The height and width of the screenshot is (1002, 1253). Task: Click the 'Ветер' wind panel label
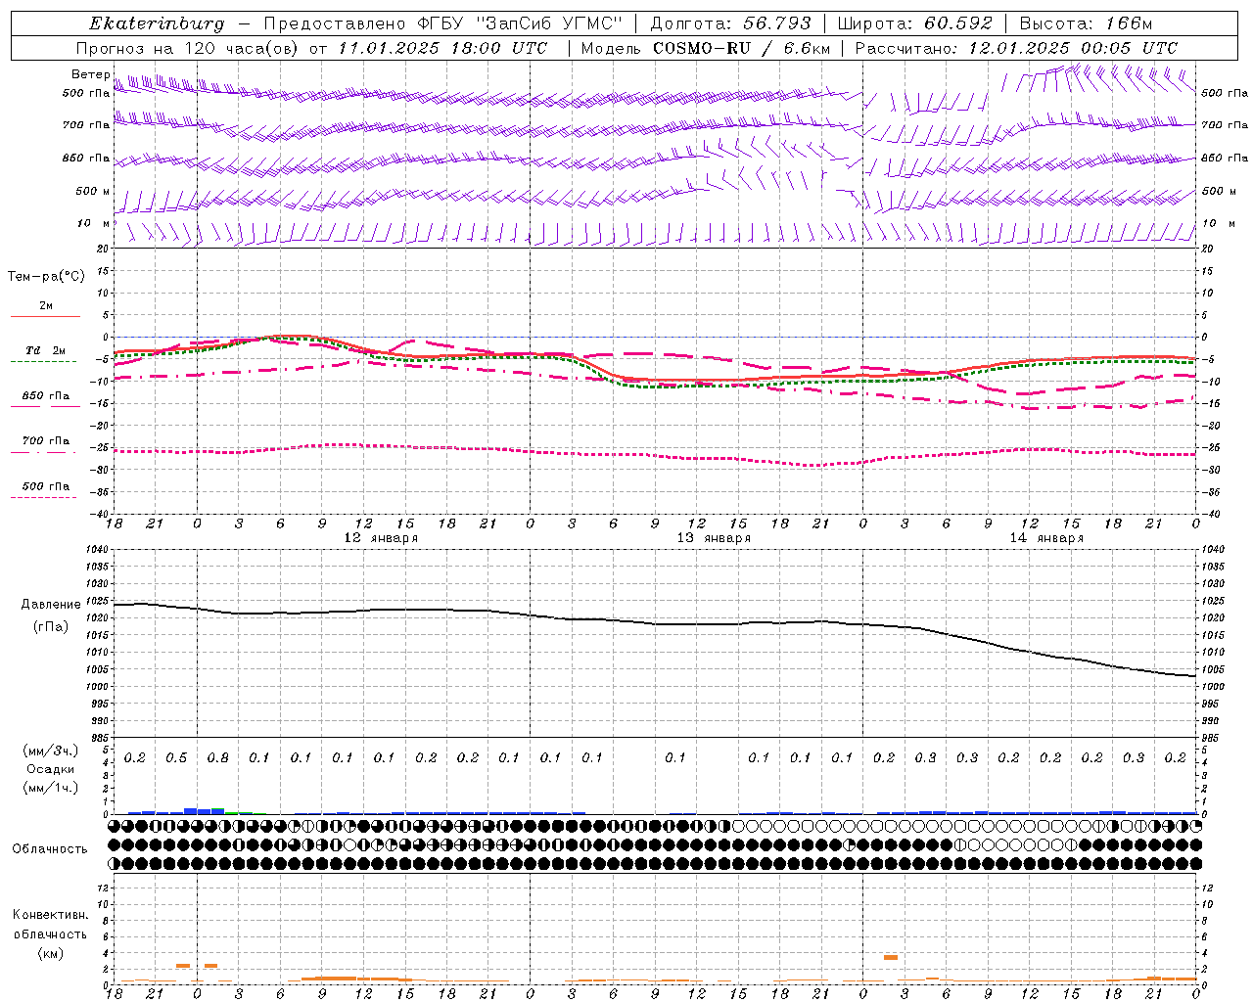point(90,74)
